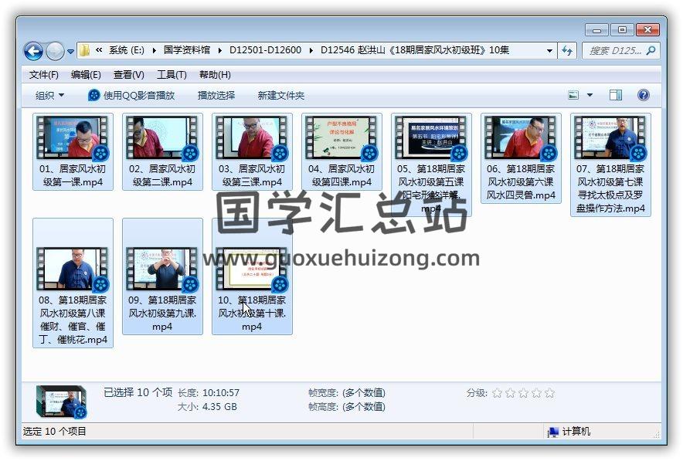Select video 09 第九课 thumbnail

click(x=162, y=269)
